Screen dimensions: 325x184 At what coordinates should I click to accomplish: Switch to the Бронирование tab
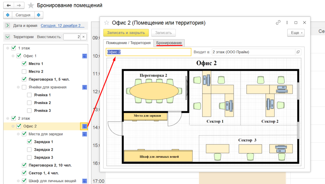tap(169, 43)
